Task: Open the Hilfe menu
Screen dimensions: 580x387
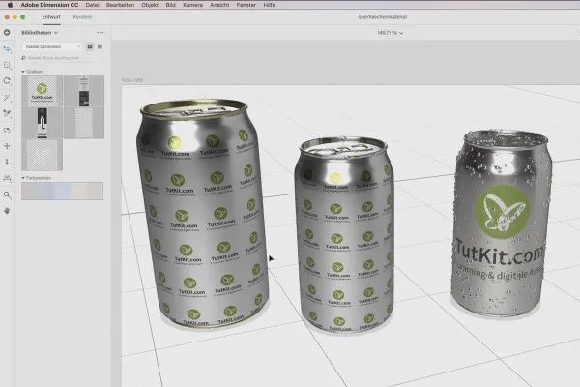Action: [270, 5]
